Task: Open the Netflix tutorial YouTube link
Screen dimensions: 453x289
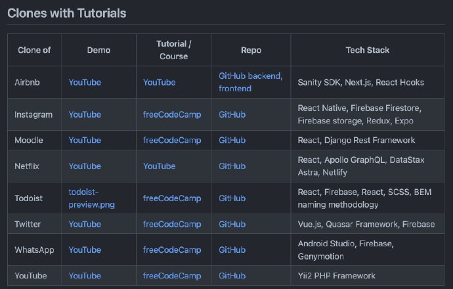Action: pos(159,166)
